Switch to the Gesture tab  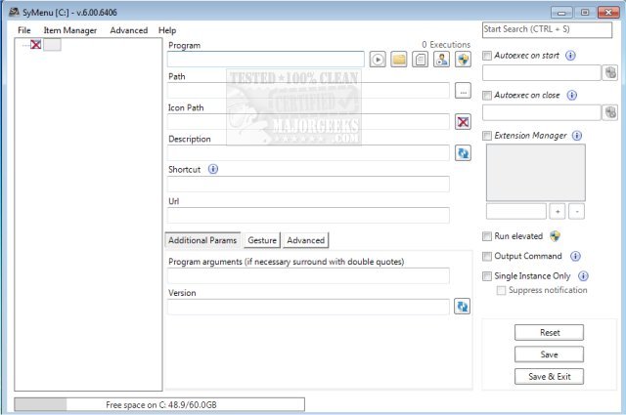click(x=261, y=240)
